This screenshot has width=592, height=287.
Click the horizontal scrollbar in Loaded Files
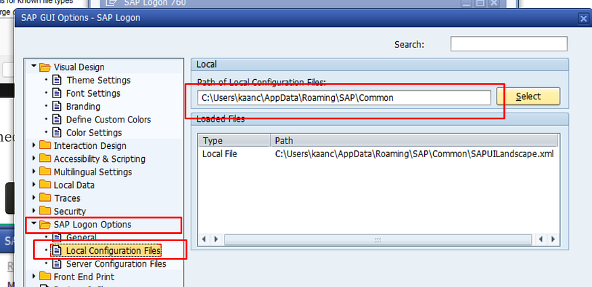(x=378, y=240)
